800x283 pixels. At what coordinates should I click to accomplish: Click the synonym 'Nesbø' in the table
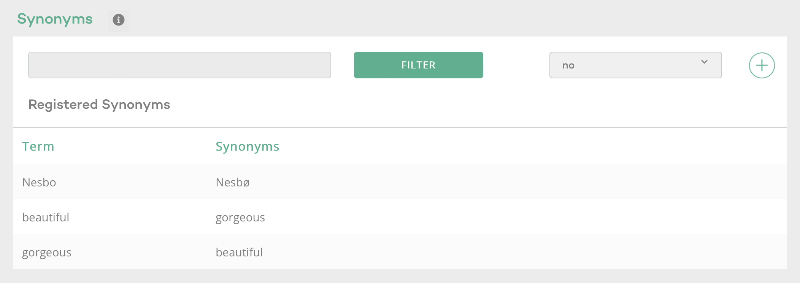click(233, 182)
